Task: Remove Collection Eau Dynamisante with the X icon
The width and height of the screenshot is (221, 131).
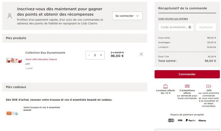Action: (x=141, y=54)
